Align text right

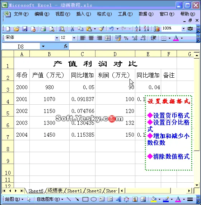click(x=99, y=38)
